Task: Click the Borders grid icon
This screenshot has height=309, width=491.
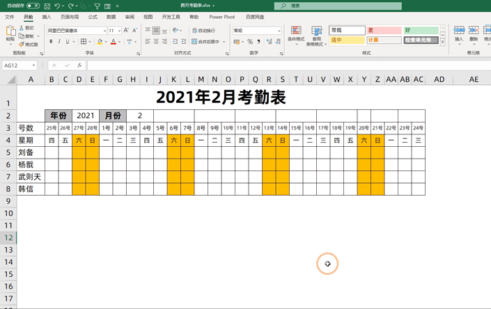Action: pyautogui.click(x=84, y=41)
